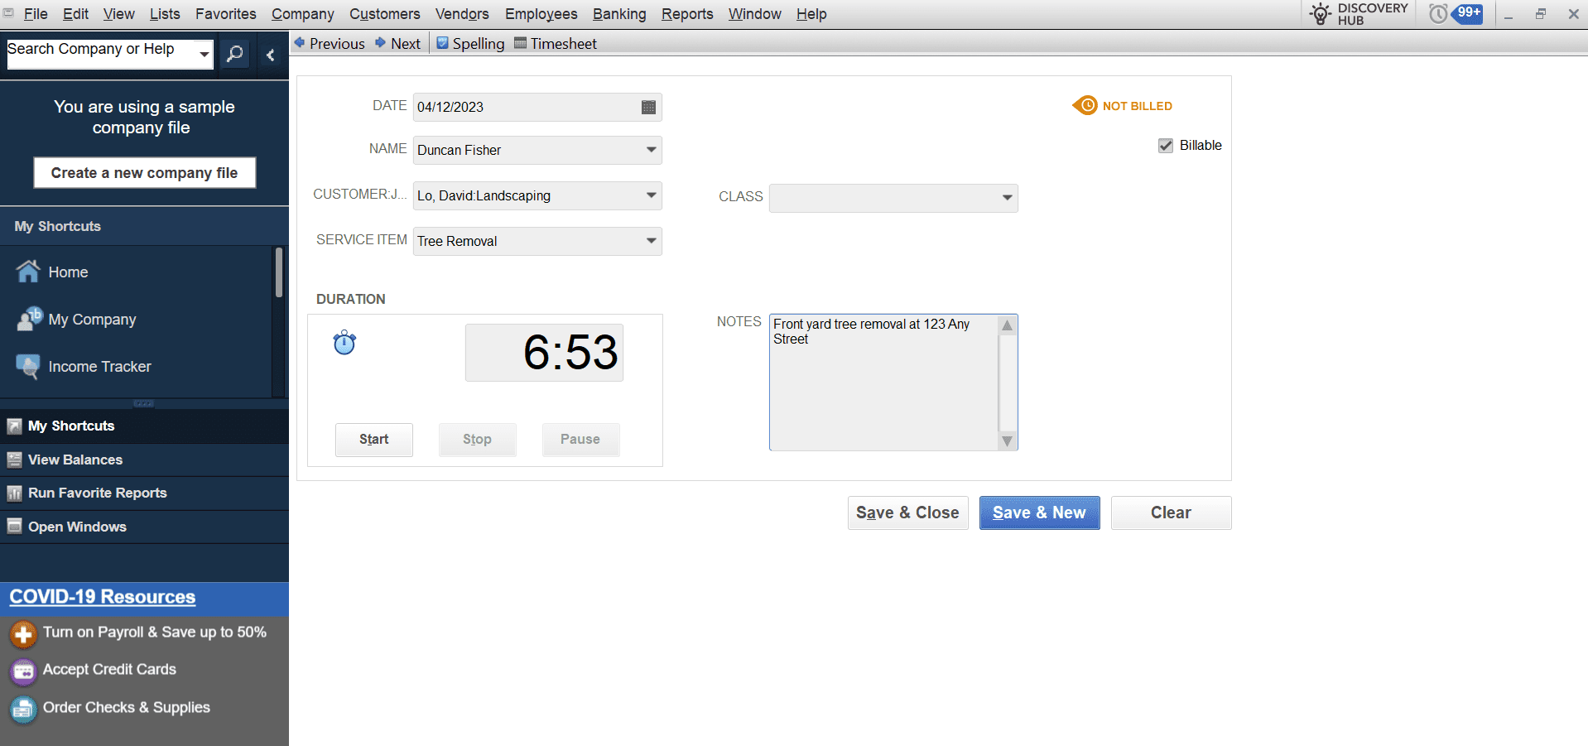Toggle the Billable checkbox
The height and width of the screenshot is (746, 1588).
pyautogui.click(x=1166, y=146)
